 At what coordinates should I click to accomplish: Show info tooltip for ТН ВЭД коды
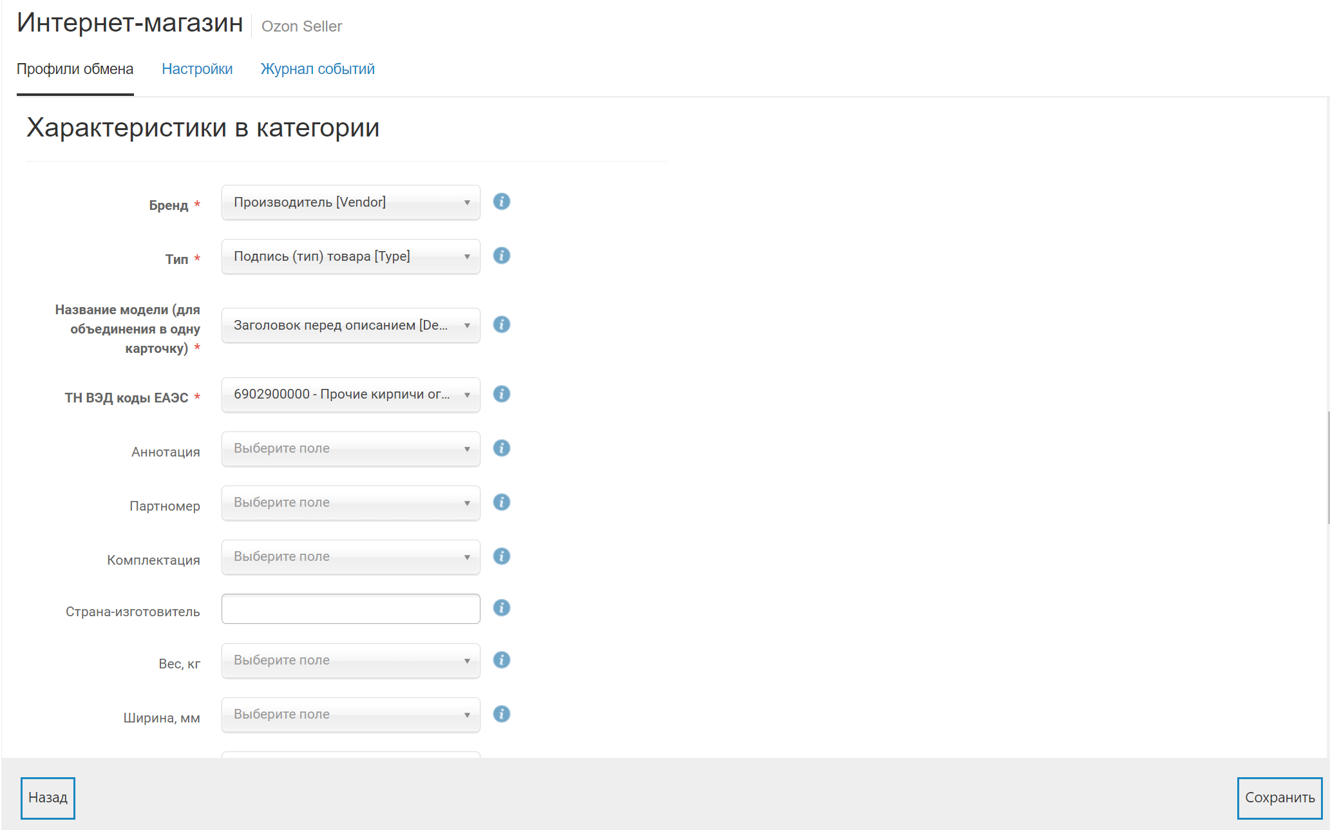pyautogui.click(x=501, y=394)
